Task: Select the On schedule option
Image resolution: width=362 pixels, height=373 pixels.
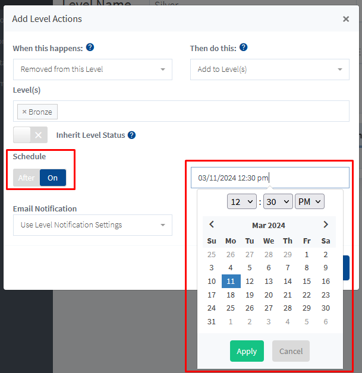Action: [x=53, y=178]
